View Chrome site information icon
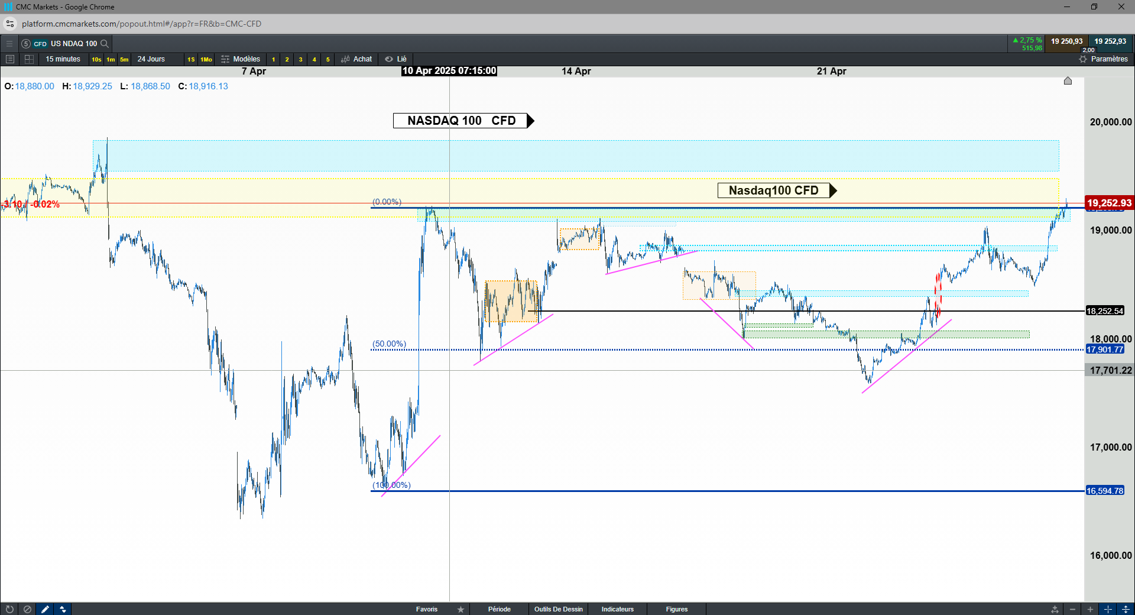1135x615 pixels. (x=10, y=24)
